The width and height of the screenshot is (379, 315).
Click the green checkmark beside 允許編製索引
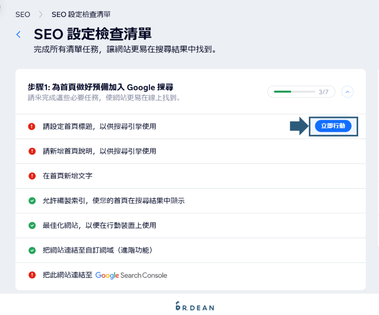(x=32, y=201)
